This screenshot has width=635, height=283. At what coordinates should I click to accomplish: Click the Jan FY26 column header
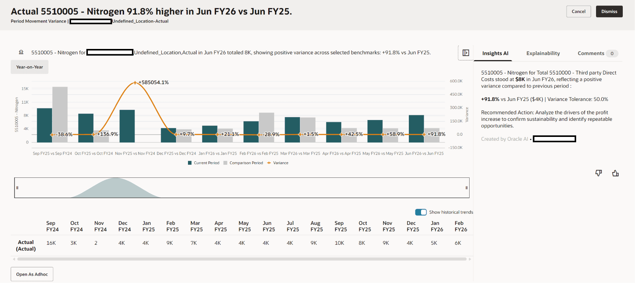tap(437, 226)
